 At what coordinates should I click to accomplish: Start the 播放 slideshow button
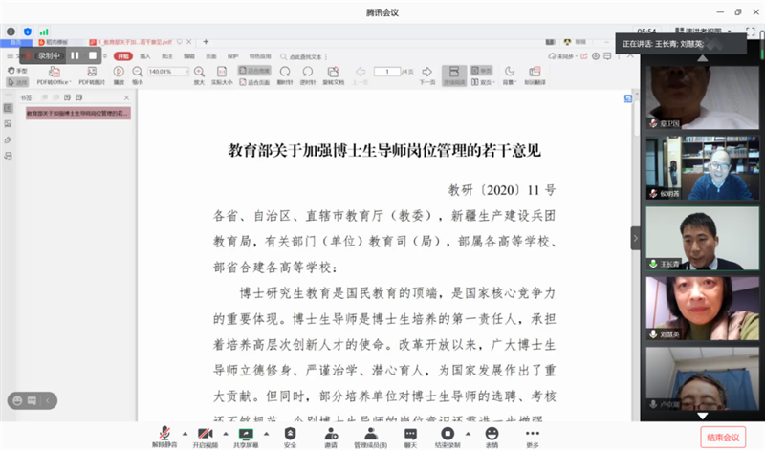click(x=119, y=76)
